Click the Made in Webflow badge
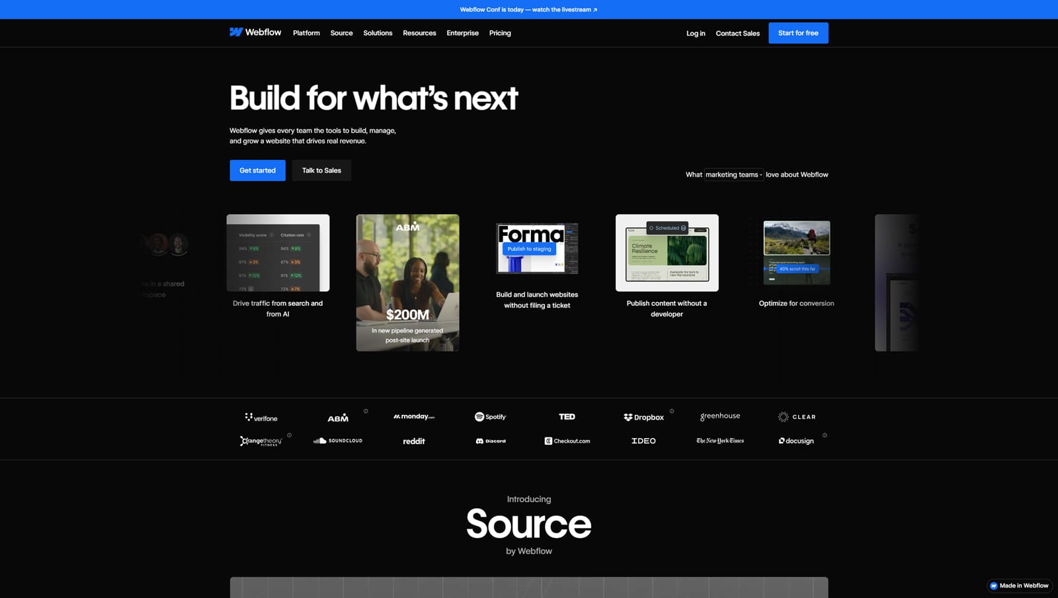1058x598 pixels. pyautogui.click(x=1019, y=585)
